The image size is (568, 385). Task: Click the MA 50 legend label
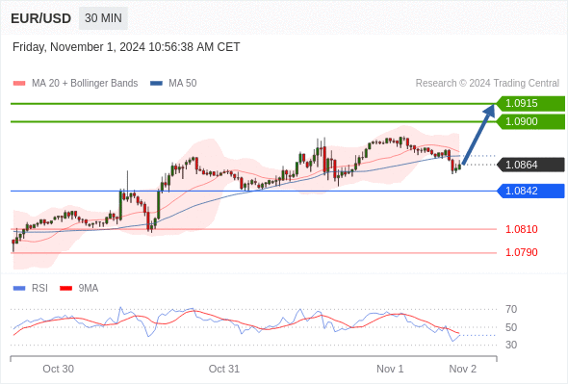(x=183, y=84)
